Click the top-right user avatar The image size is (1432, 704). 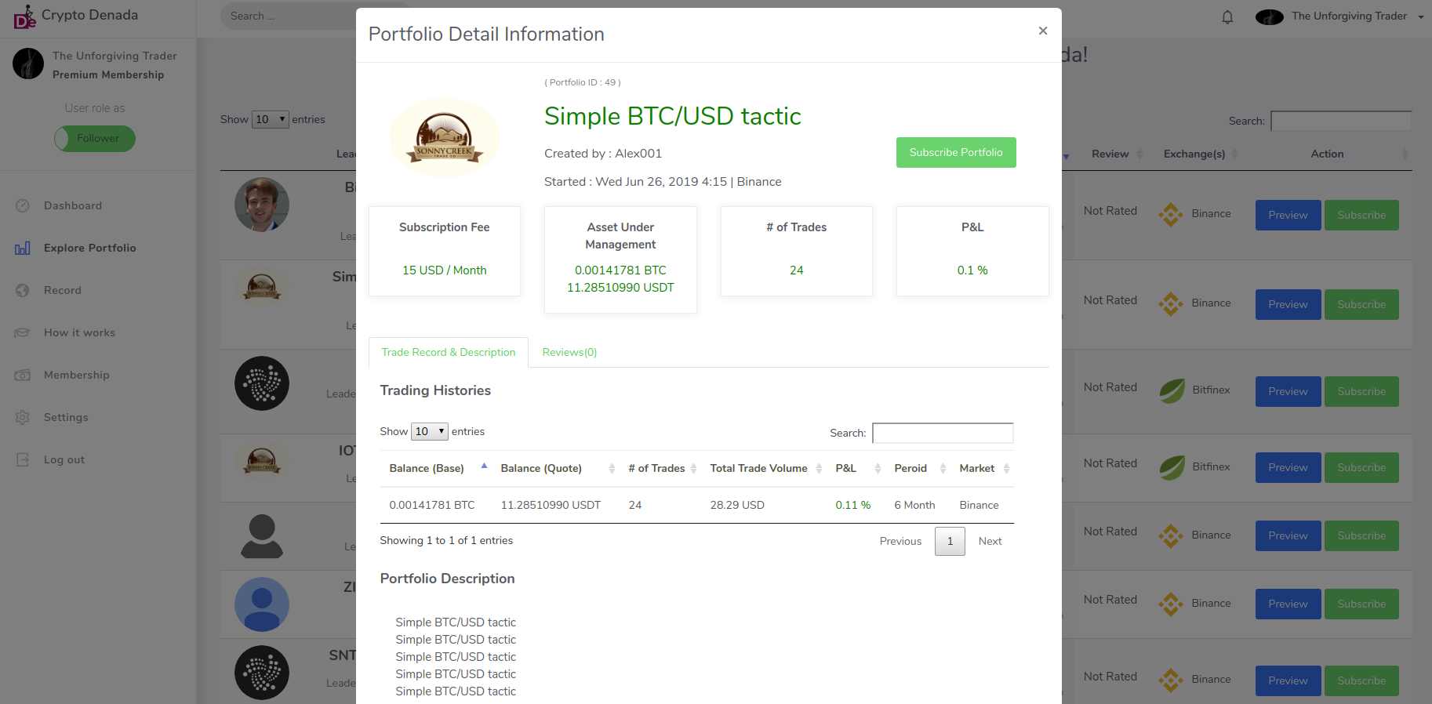pos(1269,16)
